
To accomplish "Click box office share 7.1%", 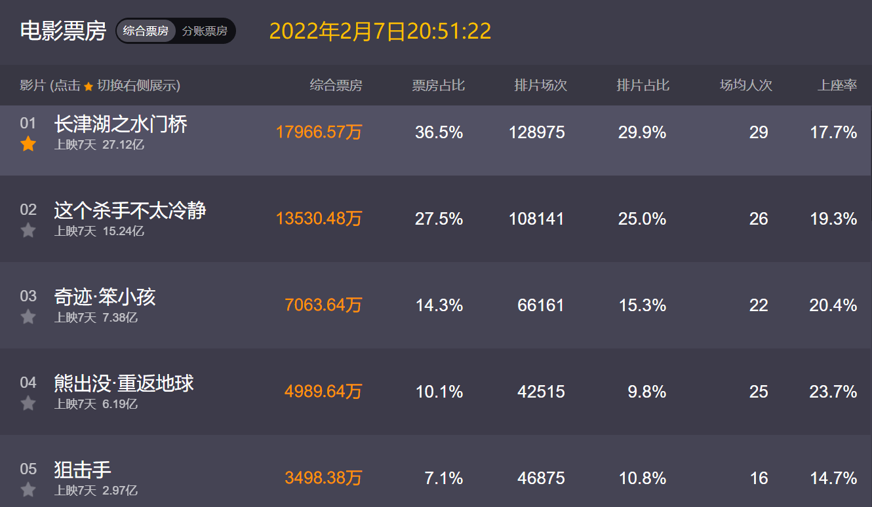I will click(x=444, y=478).
